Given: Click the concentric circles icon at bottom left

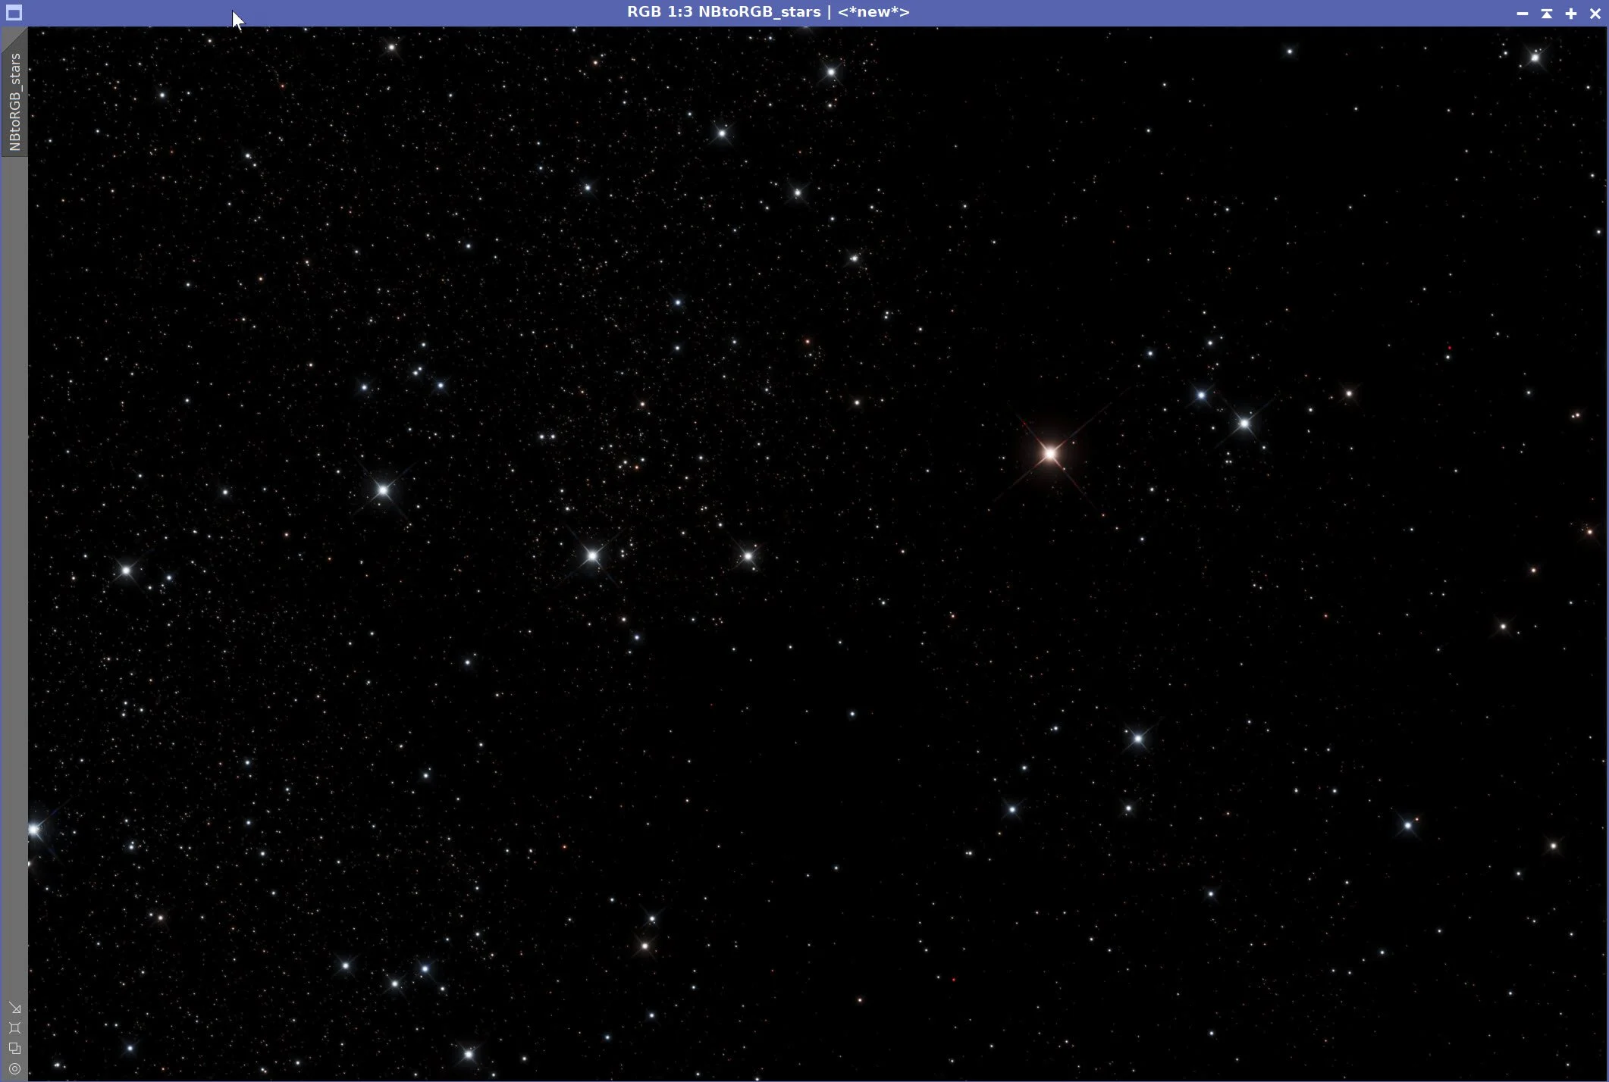Looking at the screenshot, I should 14,1069.
